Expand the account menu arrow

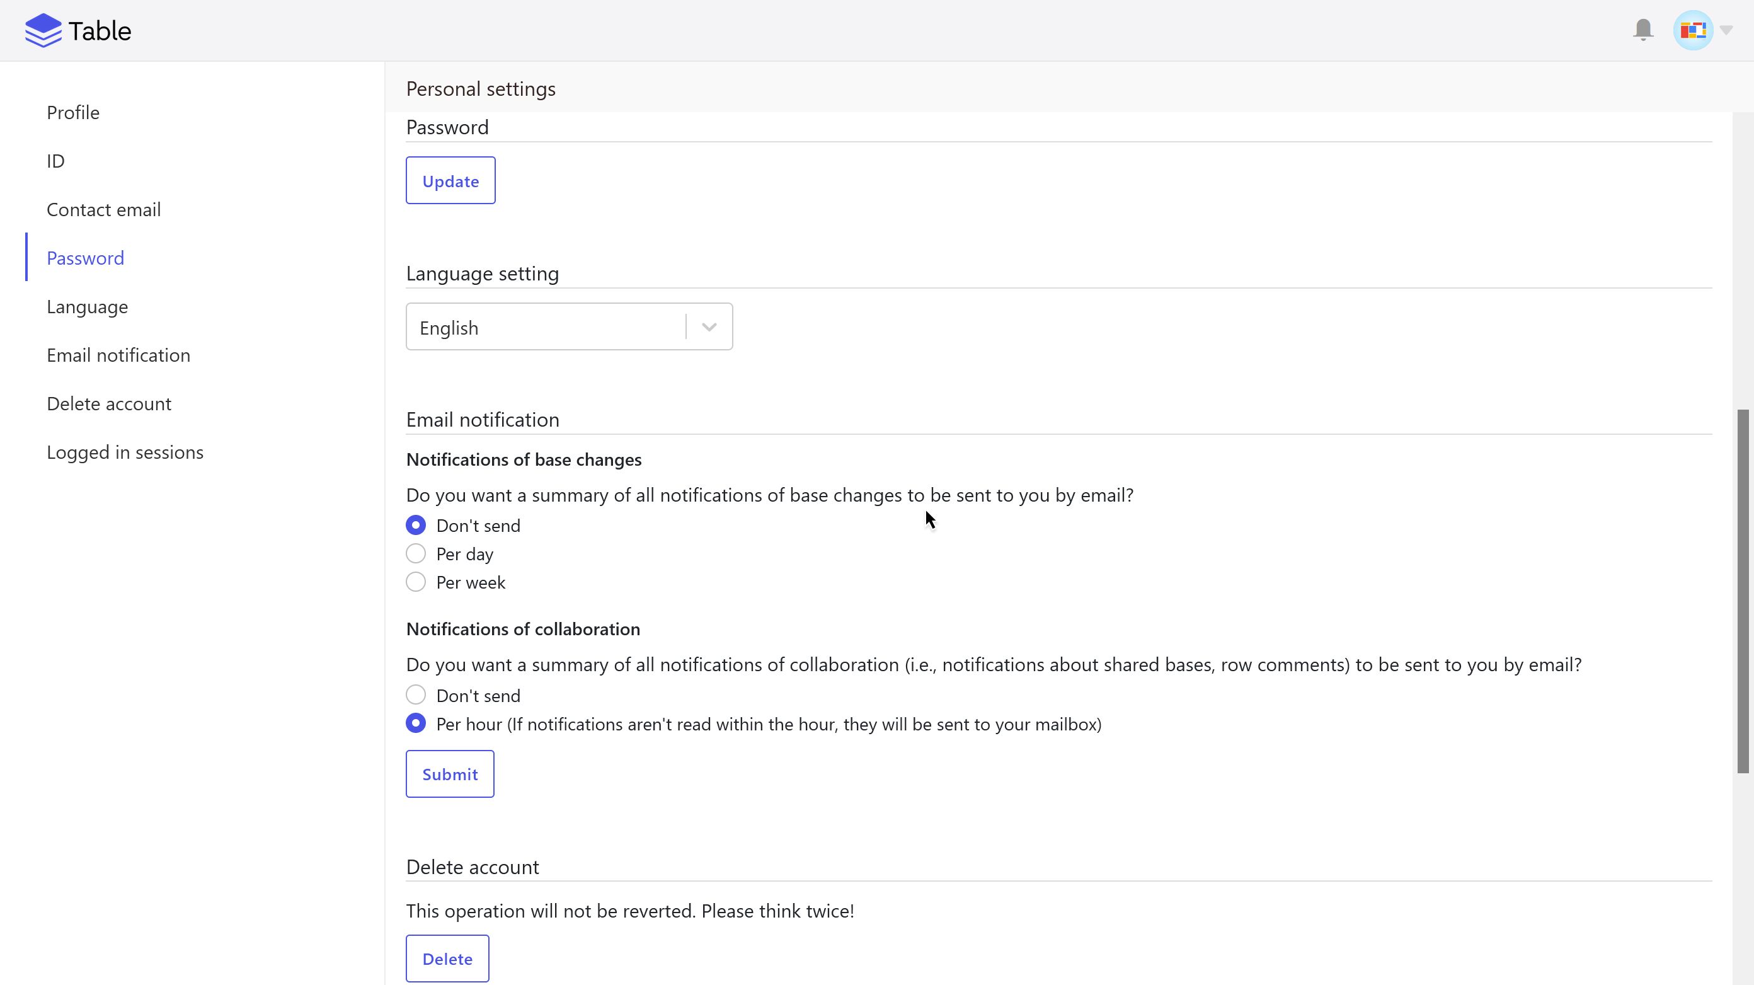1726,30
